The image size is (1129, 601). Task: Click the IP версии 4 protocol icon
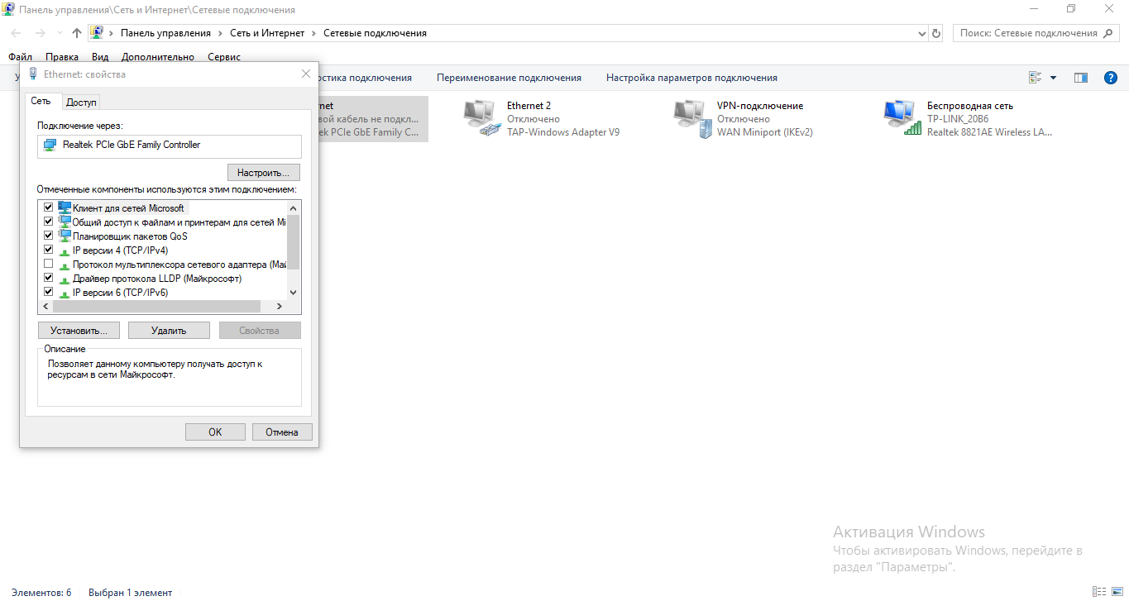[x=65, y=250]
